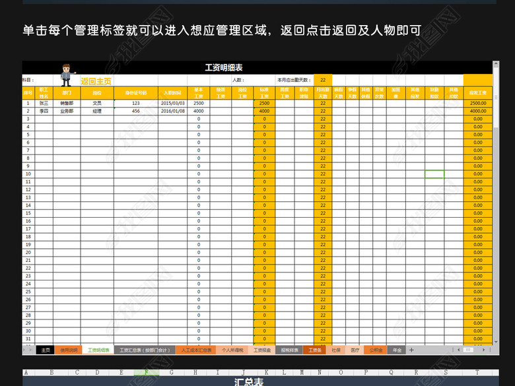Select the payable salary cell 2500.00
The height and width of the screenshot is (386, 515).
click(478, 103)
